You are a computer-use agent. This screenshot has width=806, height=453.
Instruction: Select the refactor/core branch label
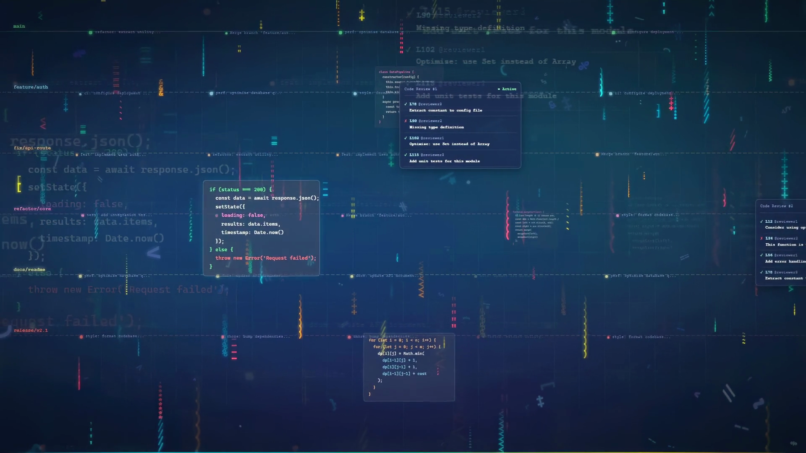(x=32, y=209)
